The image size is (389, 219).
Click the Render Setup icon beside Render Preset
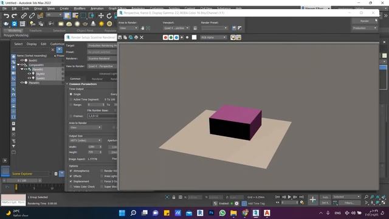coord(234,28)
